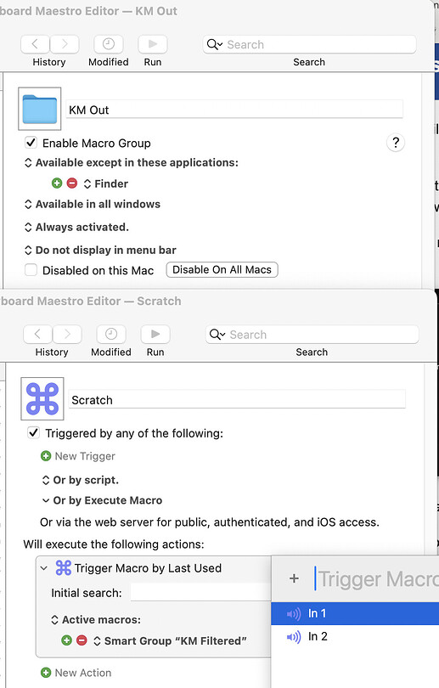Remove Smart Group KM Filtered with red minus

coord(82,640)
